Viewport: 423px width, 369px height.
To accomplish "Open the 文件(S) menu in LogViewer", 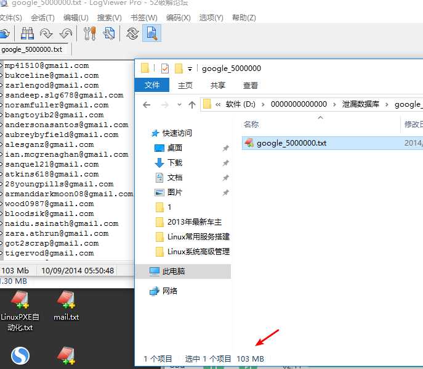I will pyautogui.click(x=11, y=18).
